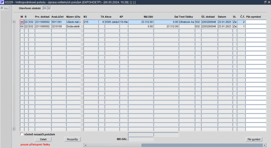The width and height of the screenshot is (271, 148).
Task: Click Anal.účet cell 5011301
Action: tap(59, 22)
